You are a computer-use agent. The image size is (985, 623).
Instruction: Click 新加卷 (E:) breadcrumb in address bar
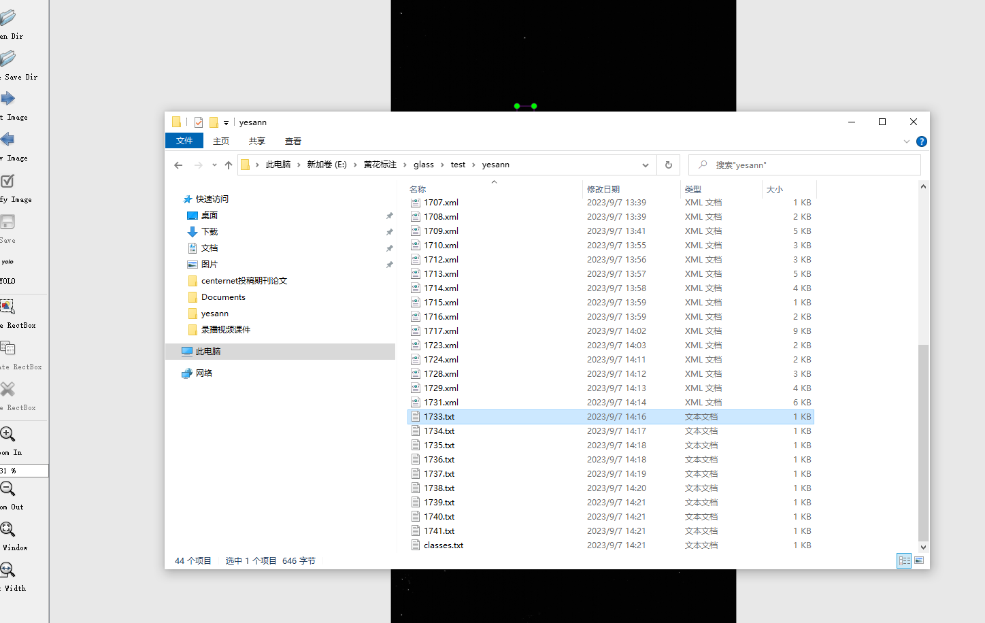tap(327, 165)
